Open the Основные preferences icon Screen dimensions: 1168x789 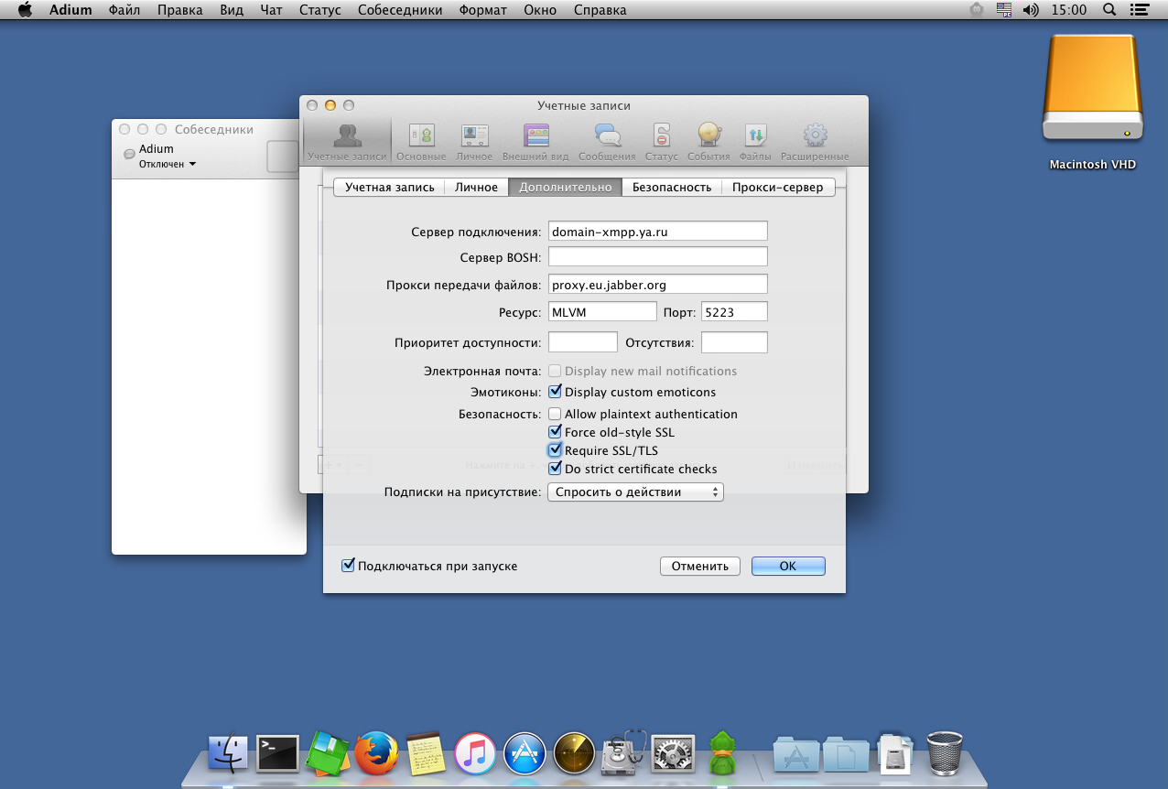[x=421, y=136]
